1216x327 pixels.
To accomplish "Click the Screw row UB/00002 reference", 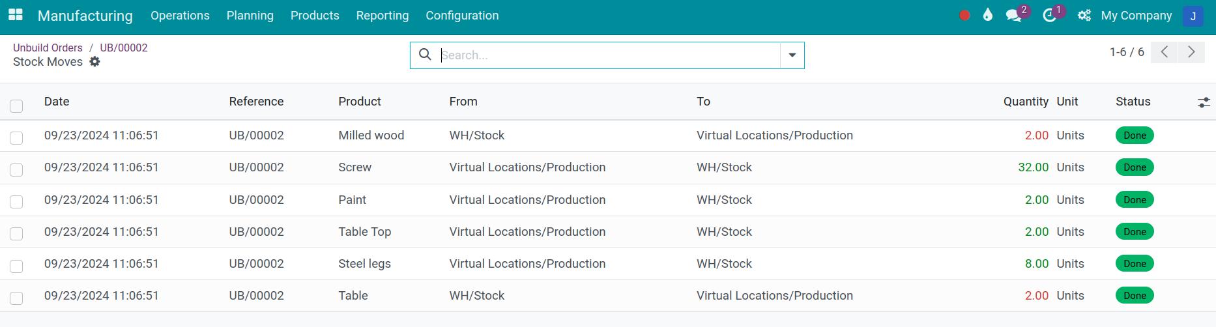I will pyautogui.click(x=256, y=167).
